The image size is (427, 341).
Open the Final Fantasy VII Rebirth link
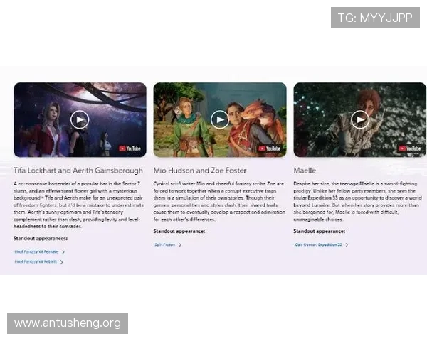point(35,261)
